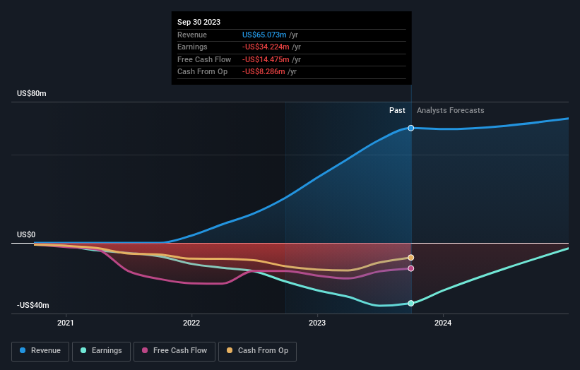Click the Sep 30 2023 tooltip date

[199, 22]
